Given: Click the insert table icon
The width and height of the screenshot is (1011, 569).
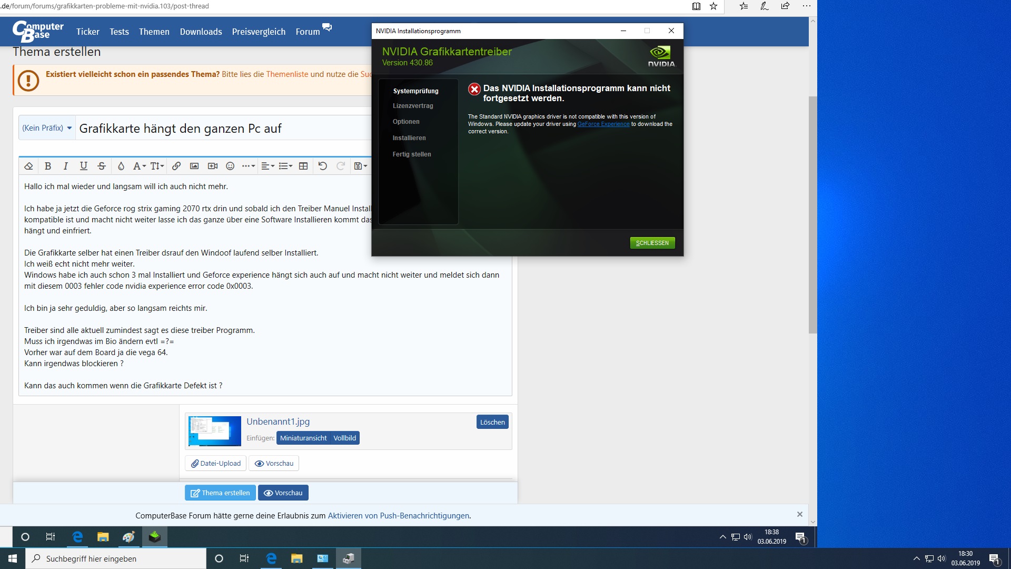Looking at the screenshot, I should [x=303, y=166].
